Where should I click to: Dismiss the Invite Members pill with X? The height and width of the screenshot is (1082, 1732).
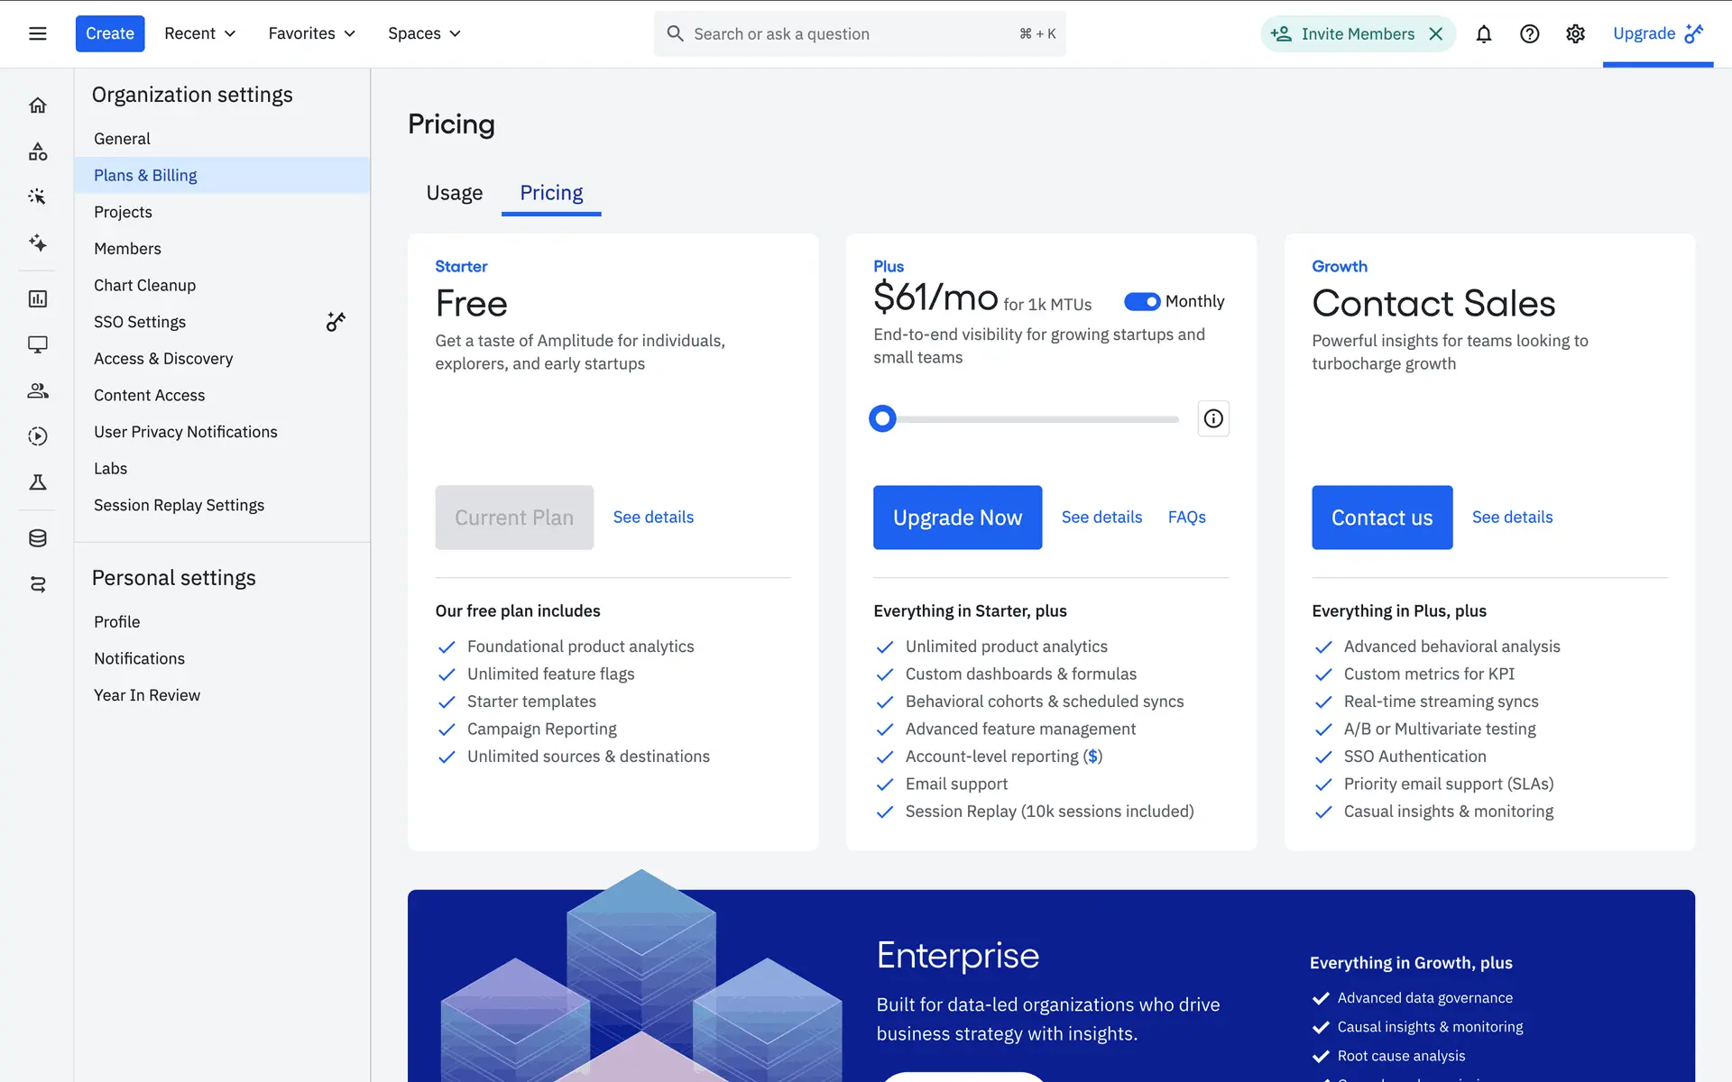pyautogui.click(x=1436, y=33)
